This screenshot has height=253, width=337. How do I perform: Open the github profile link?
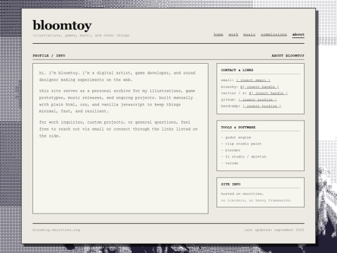258,99
